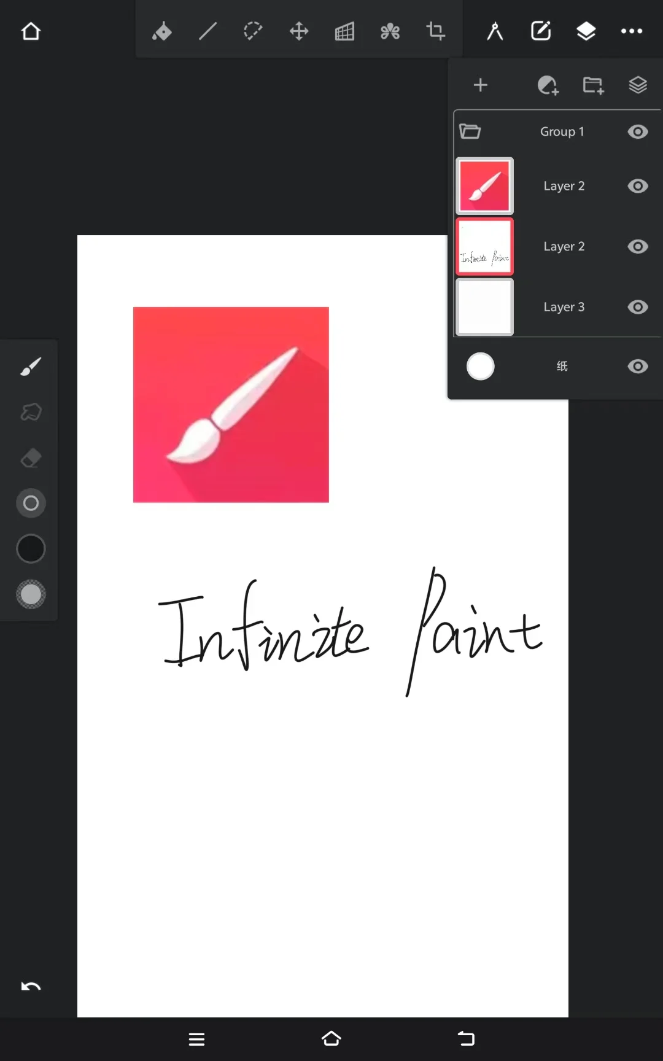This screenshot has height=1061, width=663.
Task: Open the symmetry tool
Action: (390, 31)
